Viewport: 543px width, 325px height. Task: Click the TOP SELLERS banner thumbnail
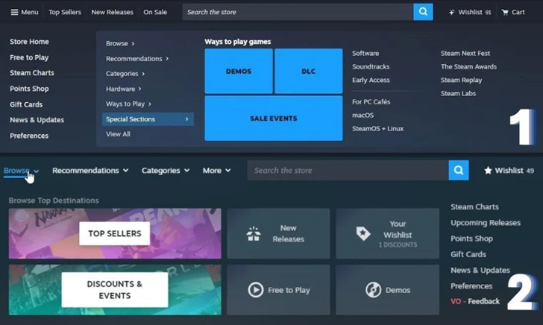pyautogui.click(x=115, y=234)
